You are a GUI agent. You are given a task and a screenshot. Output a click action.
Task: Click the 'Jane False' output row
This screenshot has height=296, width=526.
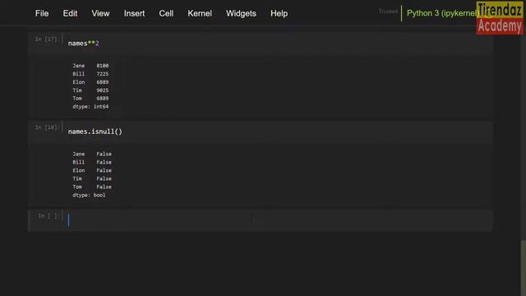coord(92,154)
